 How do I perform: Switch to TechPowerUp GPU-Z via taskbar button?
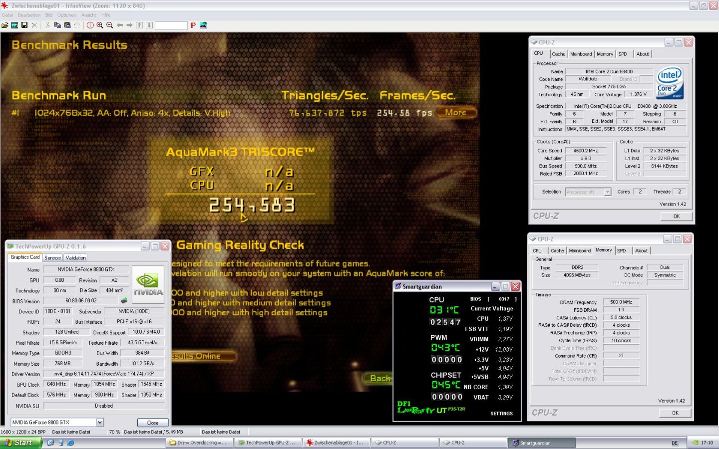pos(268,443)
